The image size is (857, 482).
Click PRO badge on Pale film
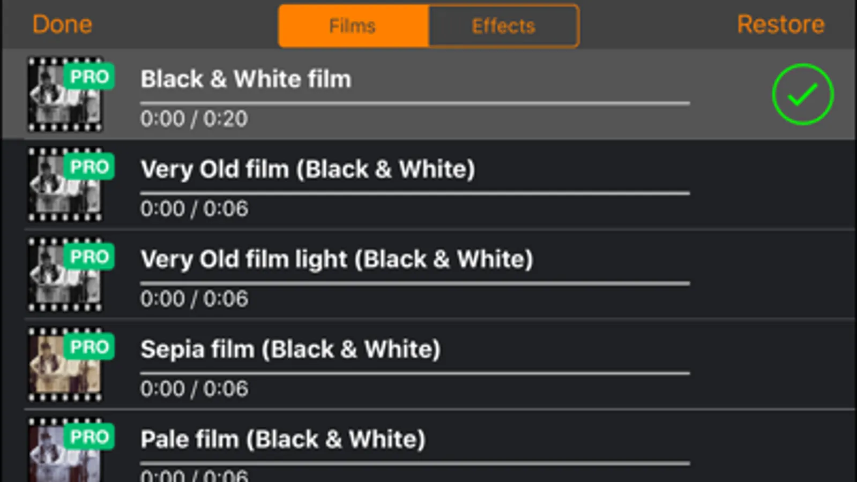click(90, 438)
